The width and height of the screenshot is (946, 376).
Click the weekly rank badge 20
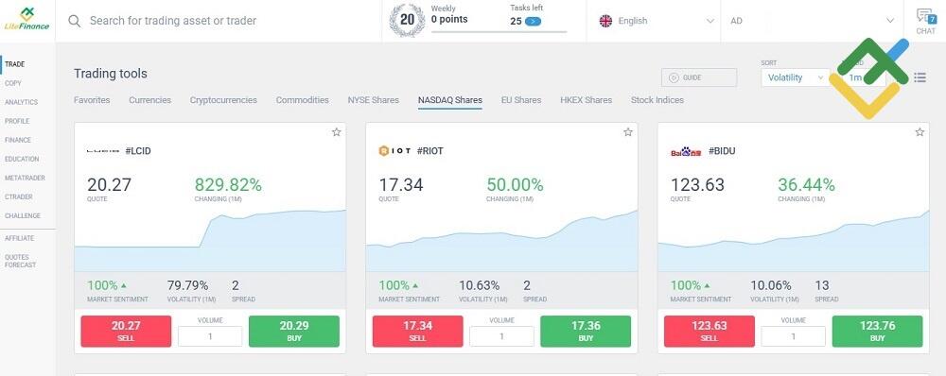point(407,20)
